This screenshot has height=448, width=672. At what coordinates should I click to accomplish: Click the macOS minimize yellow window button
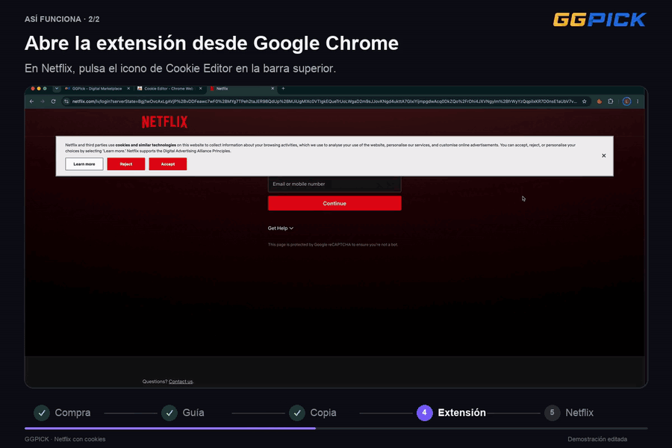39,89
